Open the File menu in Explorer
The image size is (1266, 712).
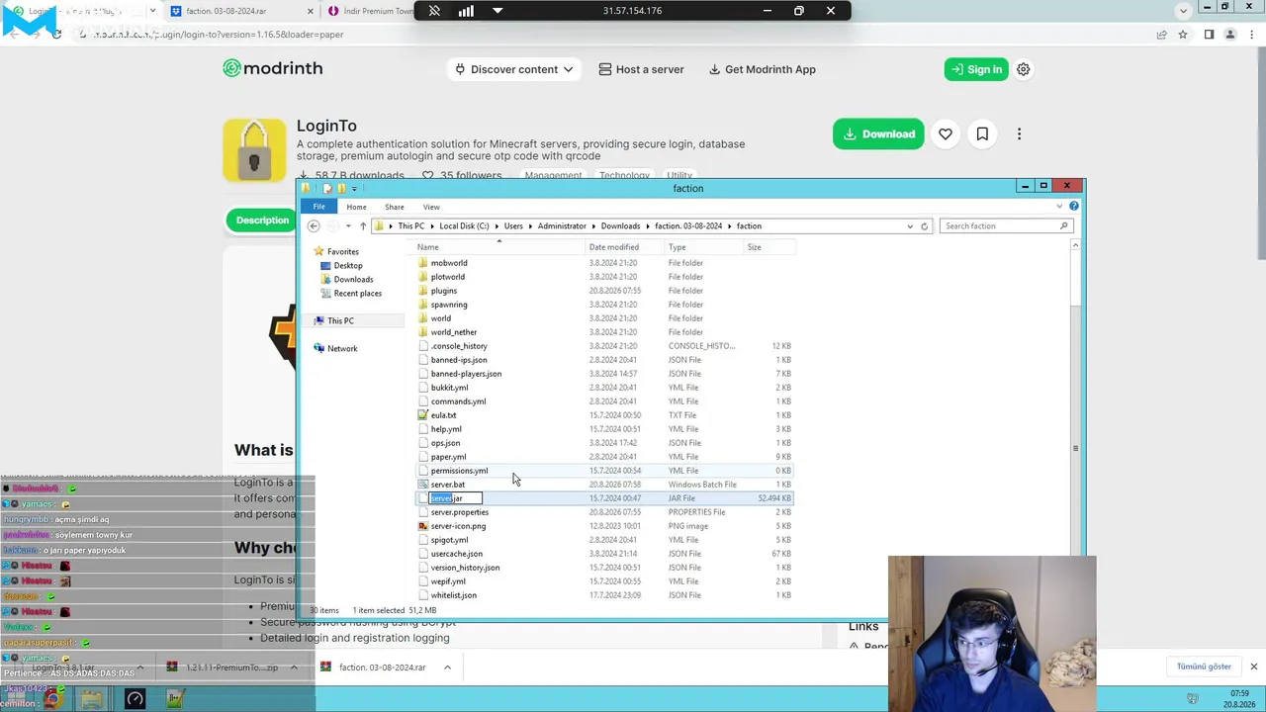tap(319, 207)
